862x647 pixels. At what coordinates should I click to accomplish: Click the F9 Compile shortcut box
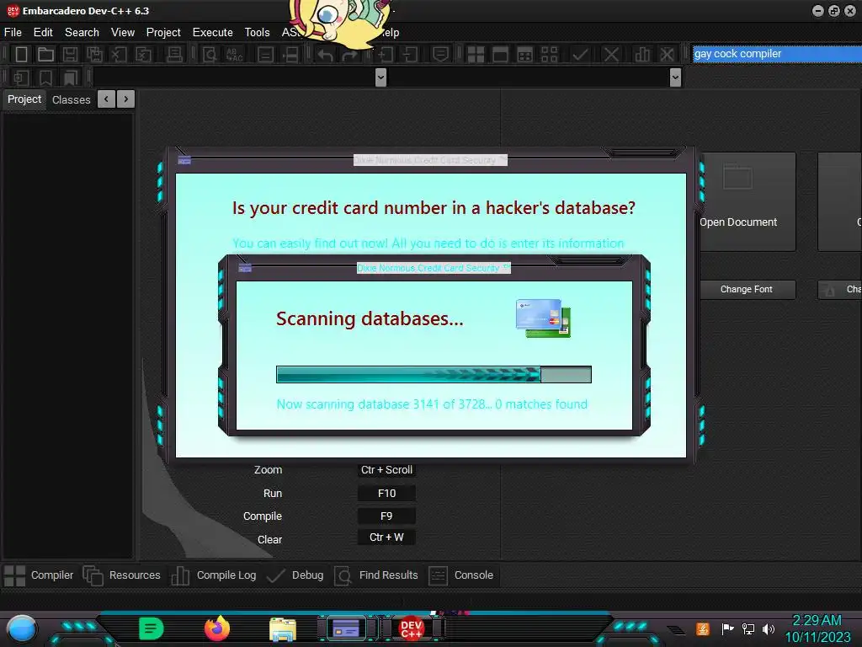click(x=386, y=516)
